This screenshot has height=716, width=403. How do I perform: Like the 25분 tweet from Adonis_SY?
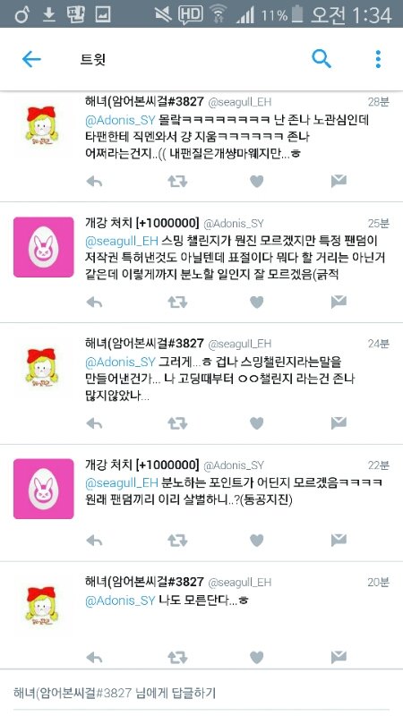point(257,303)
